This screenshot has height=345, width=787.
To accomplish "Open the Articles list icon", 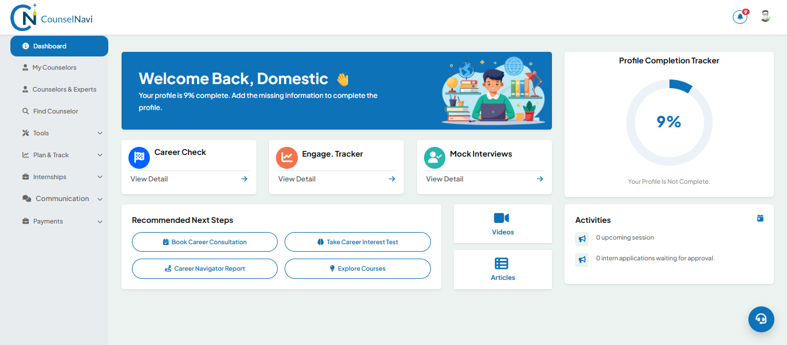I will click(x=501, y=264).
